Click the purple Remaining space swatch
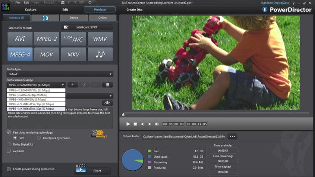The width and height of the screenshot is (315, 177). tap(149, 162)
